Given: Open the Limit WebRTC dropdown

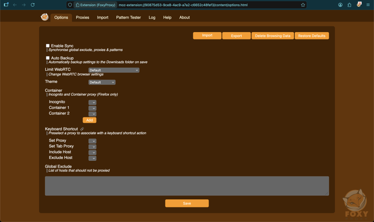Looking at the screenshot, I should coord(114,70).
